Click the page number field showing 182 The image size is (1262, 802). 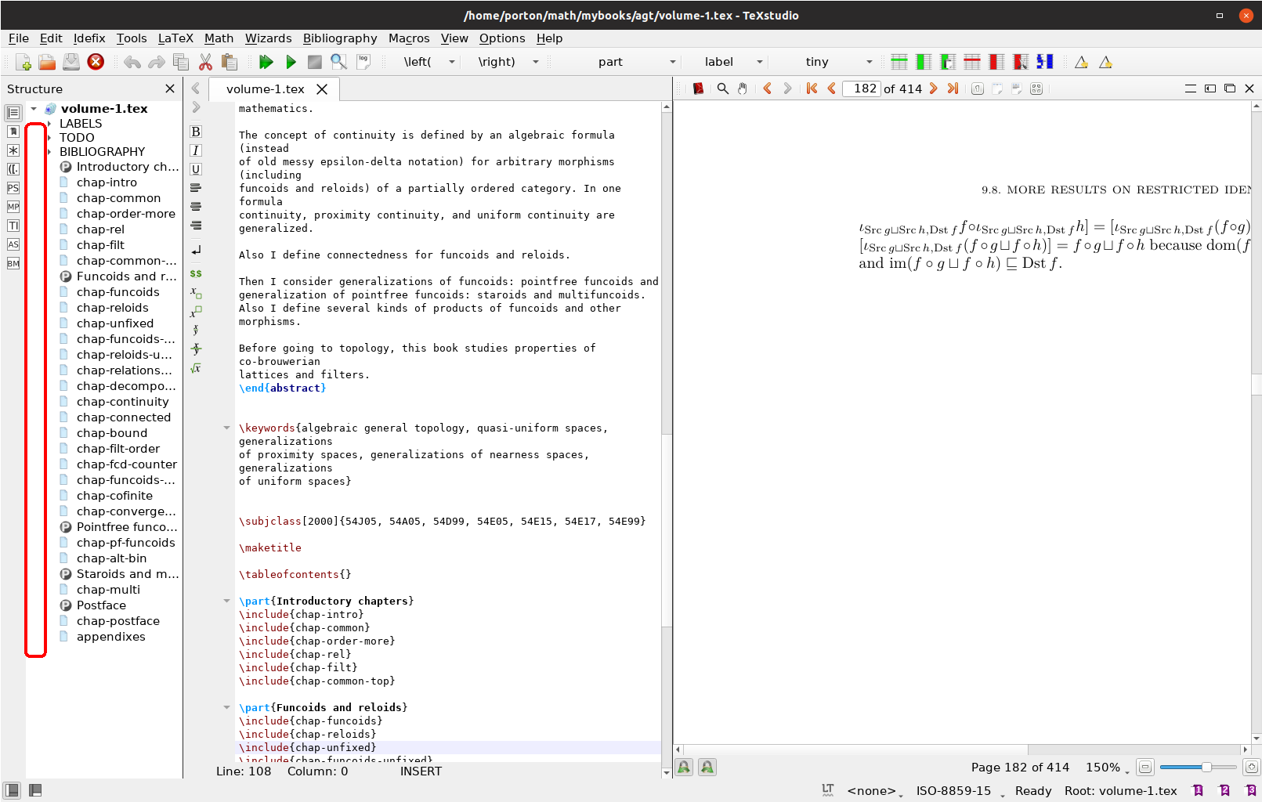862,89
